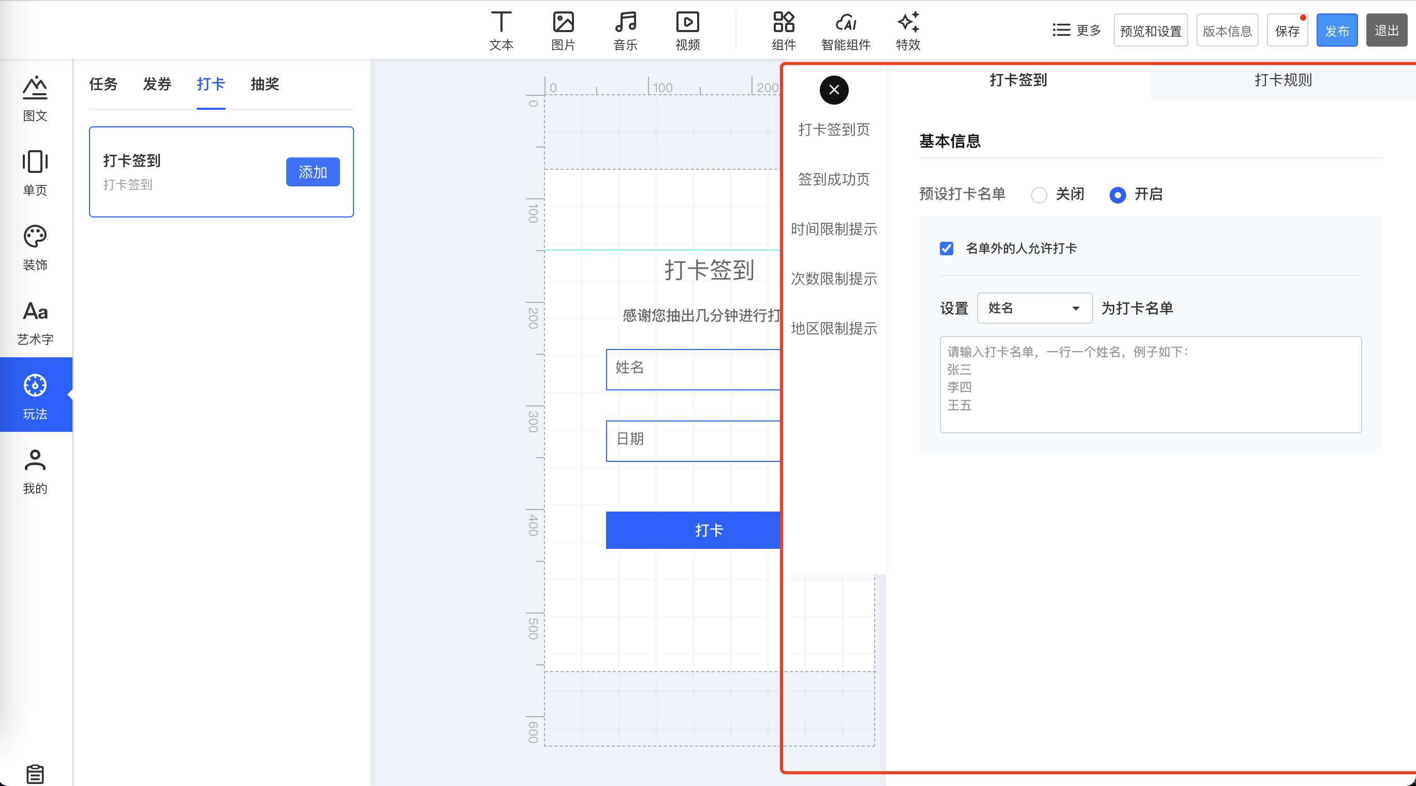The image size is (1416, 786).
Task: Click the 预设打卡名单 label
Action: coord(962,194)
